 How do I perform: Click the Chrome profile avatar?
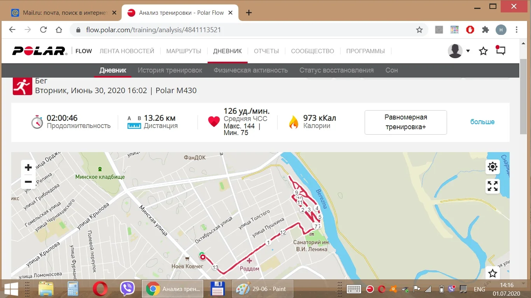pos(501,29)
